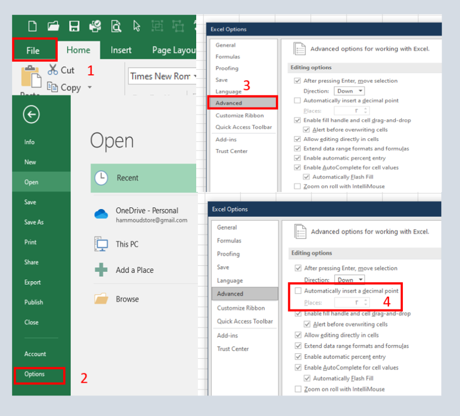
Task: Click the Browse folder icon
Action: [x=101, y=298]
